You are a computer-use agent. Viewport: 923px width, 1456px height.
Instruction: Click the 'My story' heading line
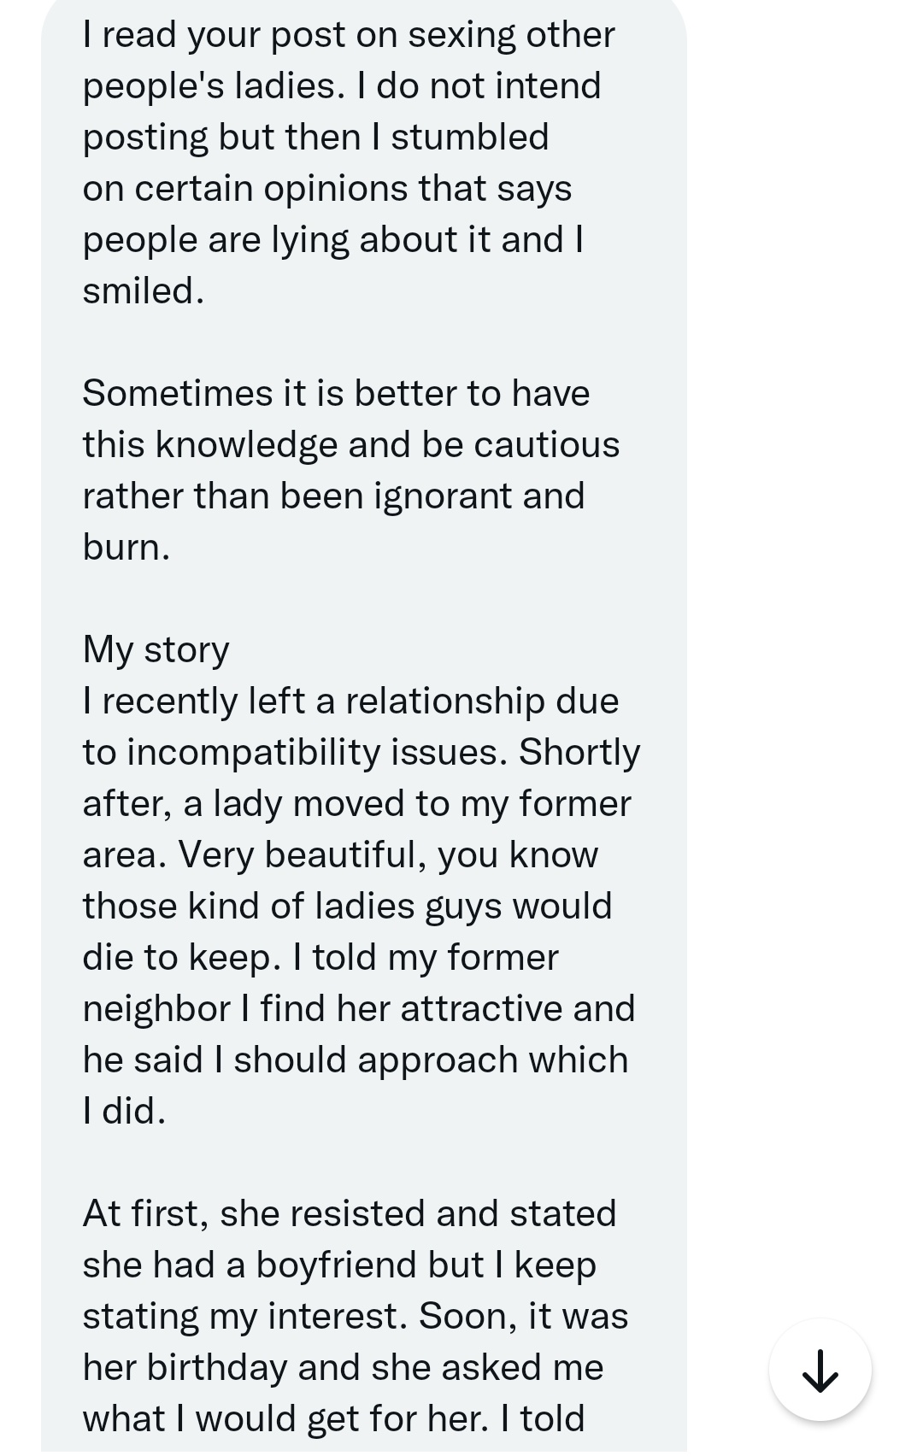[156, 649]
